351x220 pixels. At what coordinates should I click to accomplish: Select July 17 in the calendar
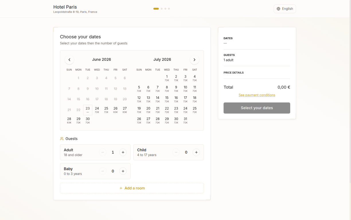click(185, 99)
